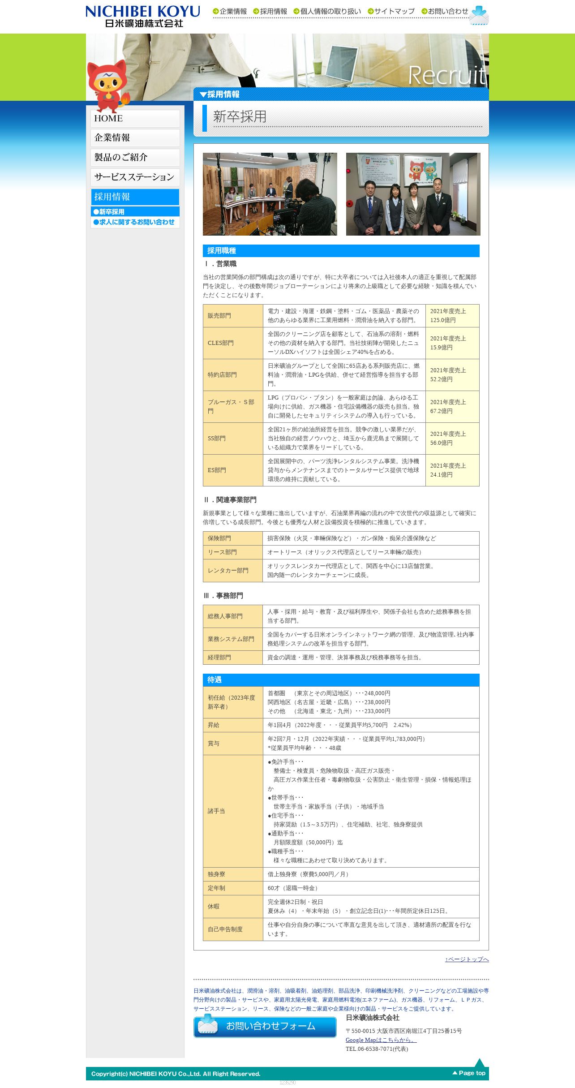This screenshot has width=575, height=1088.
Task: Select 企業情報 in the sidebar menu
Action: point(135,138)
